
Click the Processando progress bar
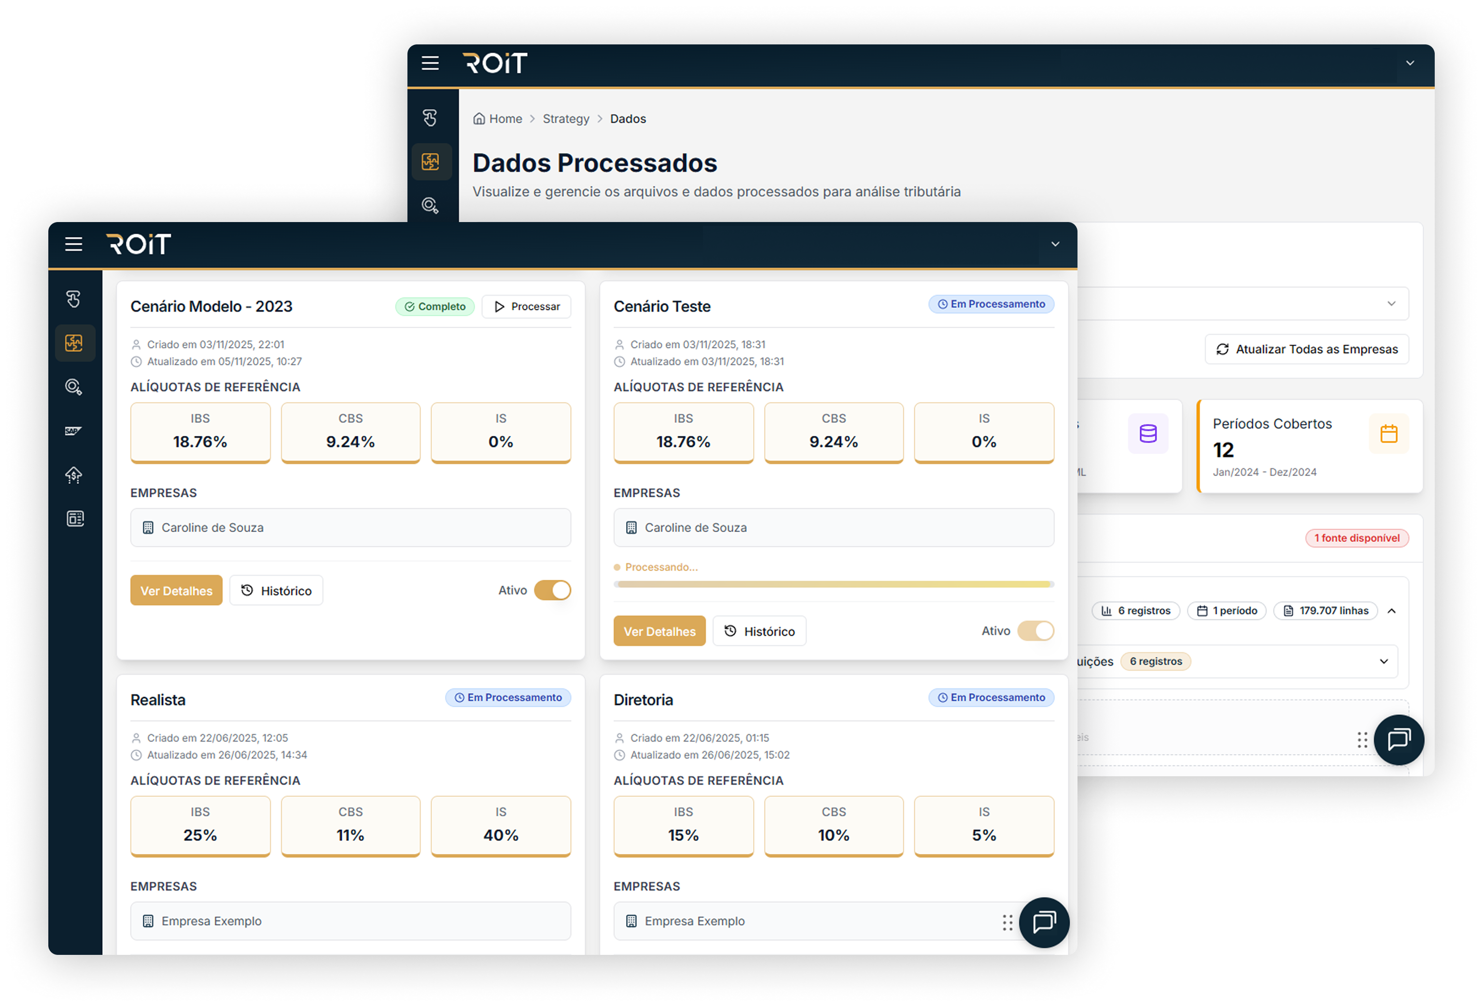click(x=833, y=584)
